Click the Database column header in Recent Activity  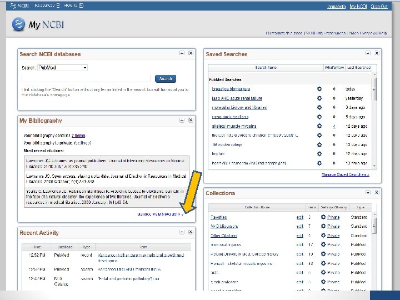click(x=65, y=247)
